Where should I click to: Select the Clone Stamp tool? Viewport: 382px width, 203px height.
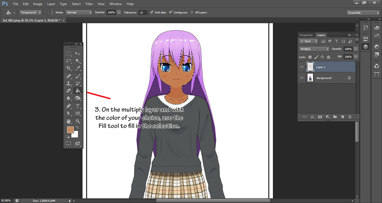click(69, 84)
